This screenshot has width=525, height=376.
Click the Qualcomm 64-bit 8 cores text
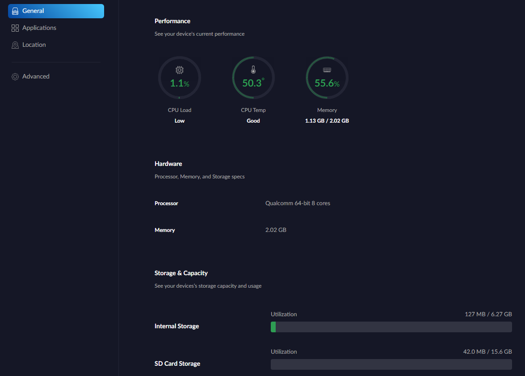298,203
